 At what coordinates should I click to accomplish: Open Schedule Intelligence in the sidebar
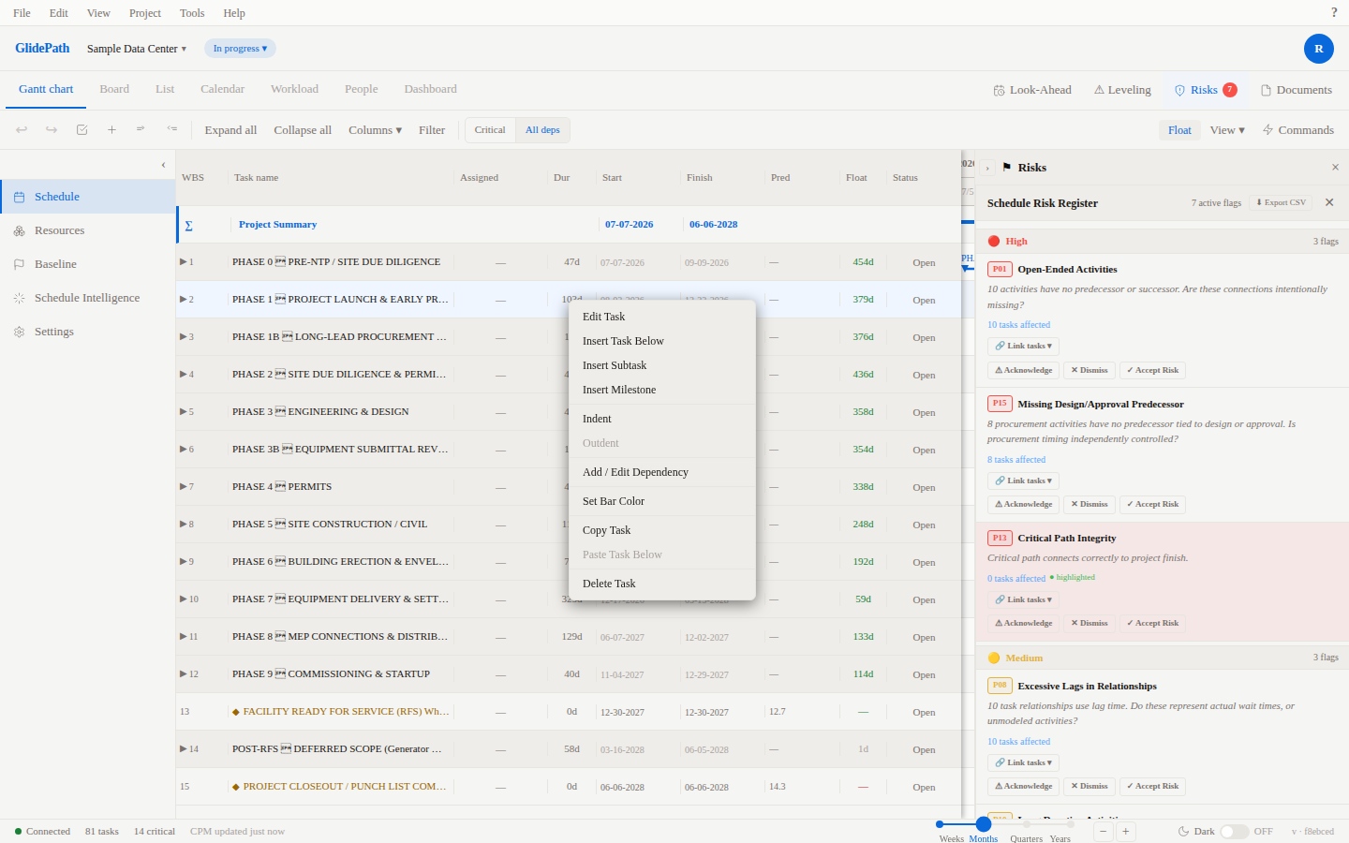click(x=88, y=298)
